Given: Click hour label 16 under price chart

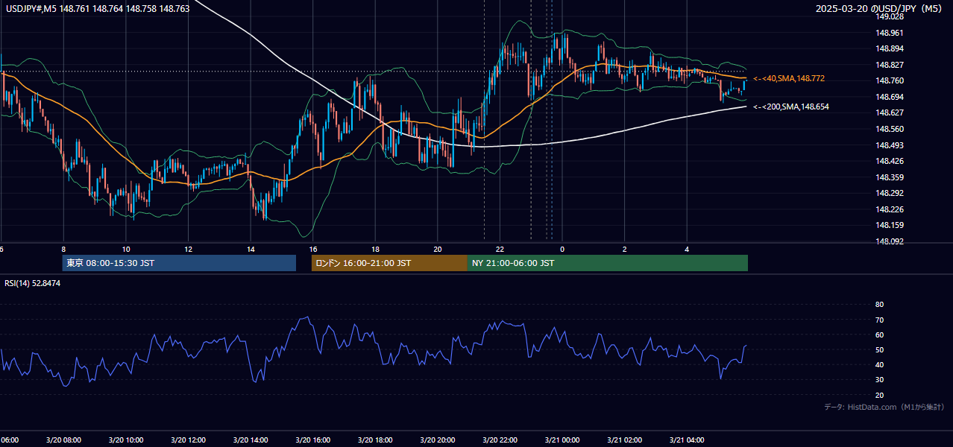Looking at the screenshot, I should point(313,250).
